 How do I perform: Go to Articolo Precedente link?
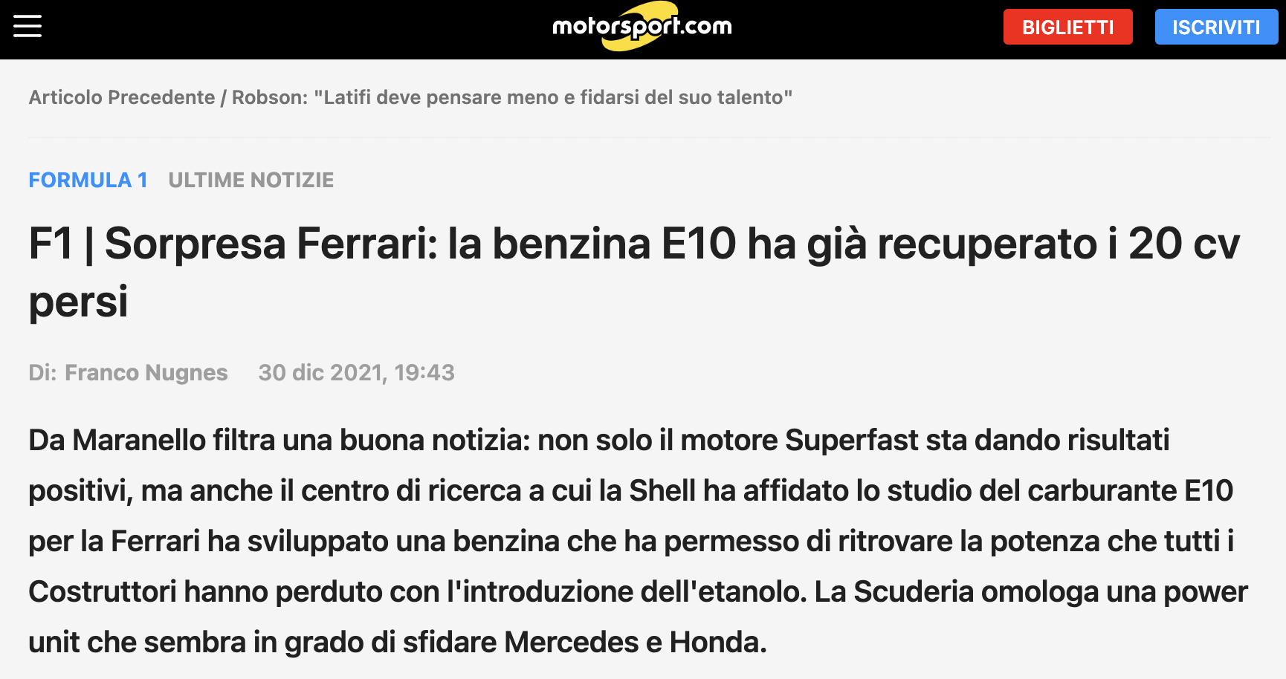point(122,97)
